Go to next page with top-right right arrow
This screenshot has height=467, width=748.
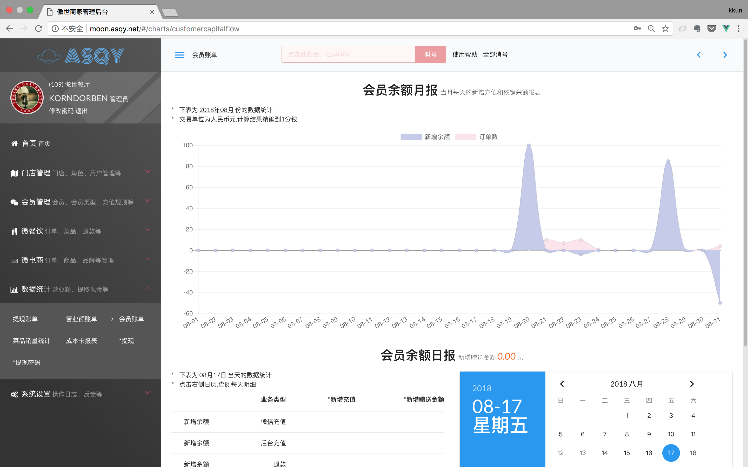(x=725, y=55)
